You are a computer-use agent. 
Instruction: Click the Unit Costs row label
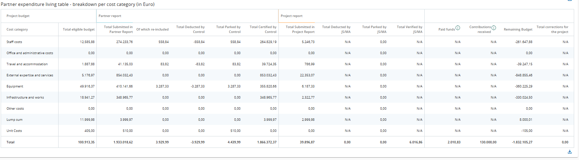(x=14, y=131)
